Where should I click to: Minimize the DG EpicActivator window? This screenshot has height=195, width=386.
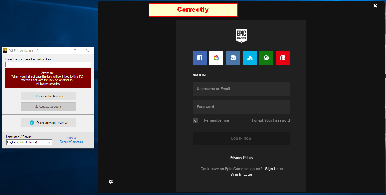click(63, 51)
